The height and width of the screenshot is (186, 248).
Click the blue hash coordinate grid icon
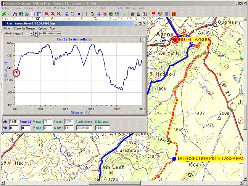pos(98,14)
